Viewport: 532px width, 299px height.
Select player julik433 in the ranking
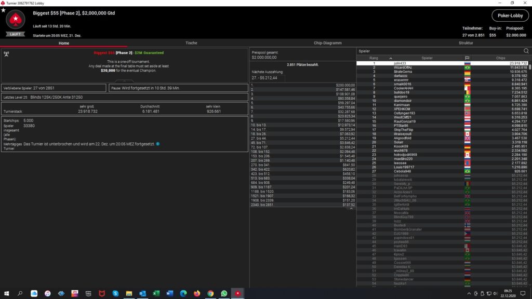coord(400,63)
